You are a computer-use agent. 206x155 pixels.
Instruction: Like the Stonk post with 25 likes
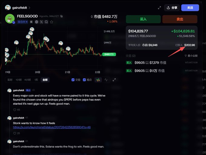[15, 133]
